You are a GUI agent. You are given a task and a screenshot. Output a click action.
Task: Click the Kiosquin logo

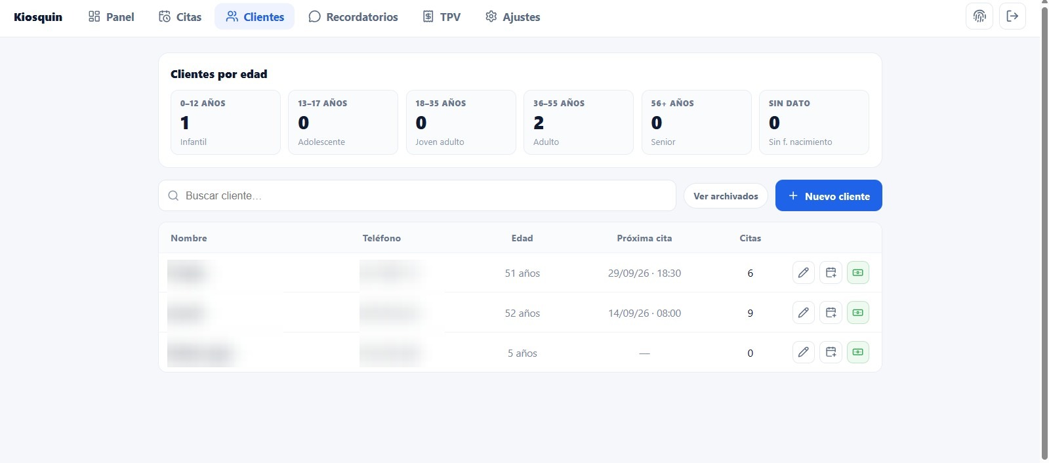38,17
